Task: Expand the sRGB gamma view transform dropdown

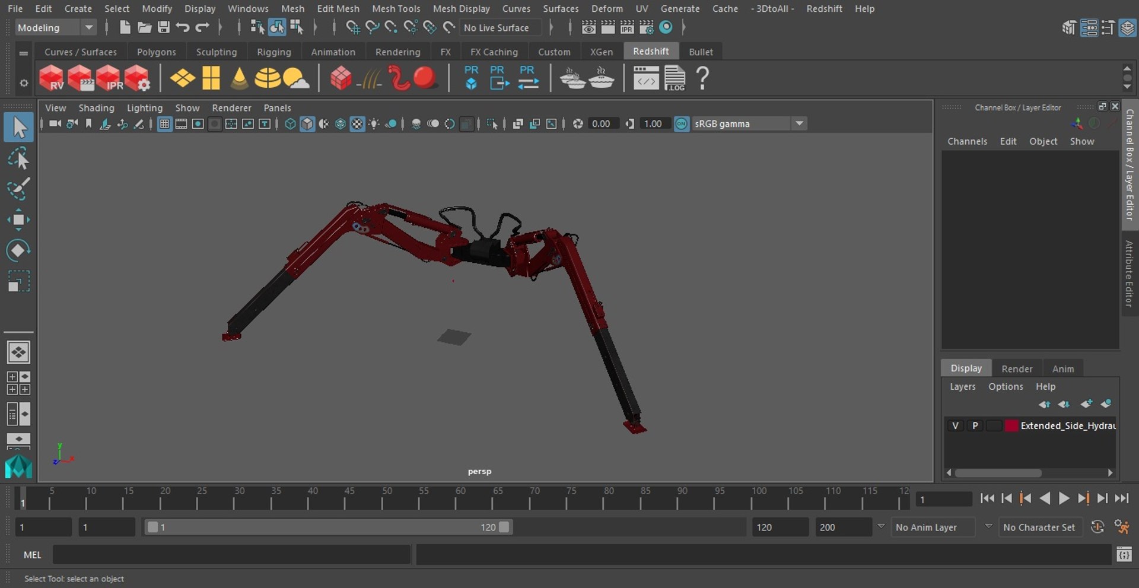Action: click(x=799, y=123)
